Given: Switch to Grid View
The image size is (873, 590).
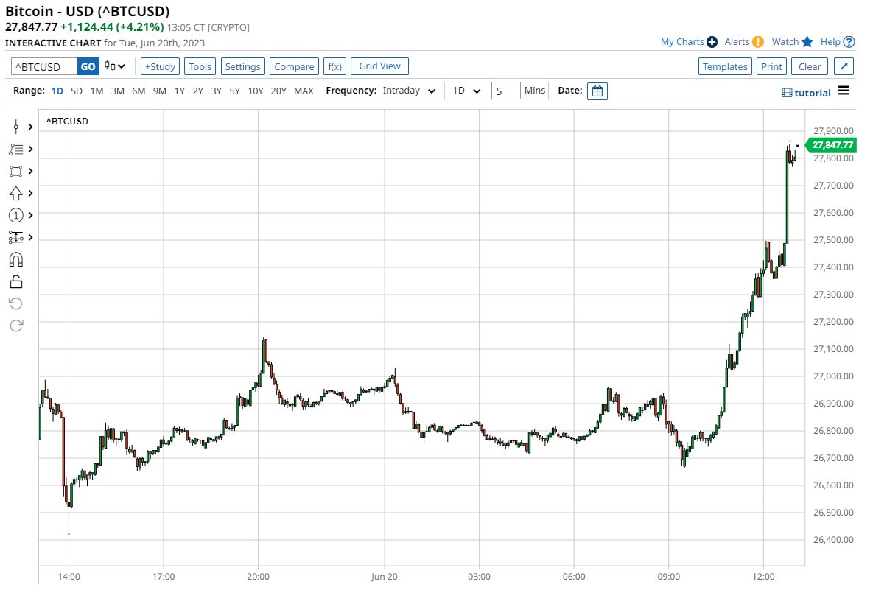Looking at the screenshot, I should (x=379, y=66).
